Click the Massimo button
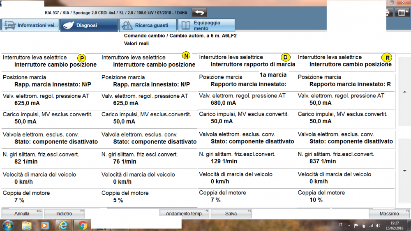411x231 pixels. [389, 213]
